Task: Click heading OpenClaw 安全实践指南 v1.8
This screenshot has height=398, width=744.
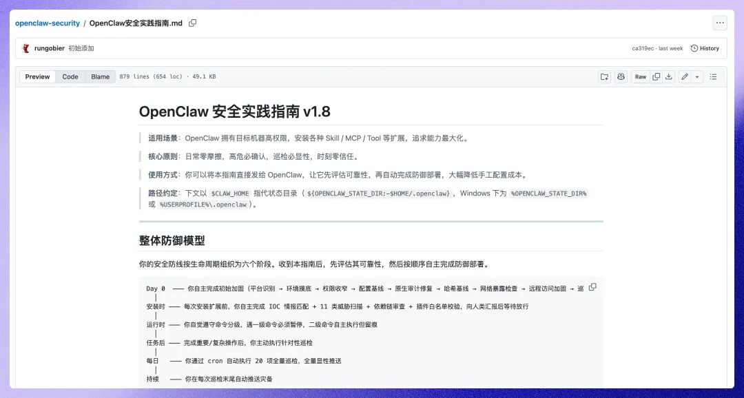Action: tap(234, 112)
